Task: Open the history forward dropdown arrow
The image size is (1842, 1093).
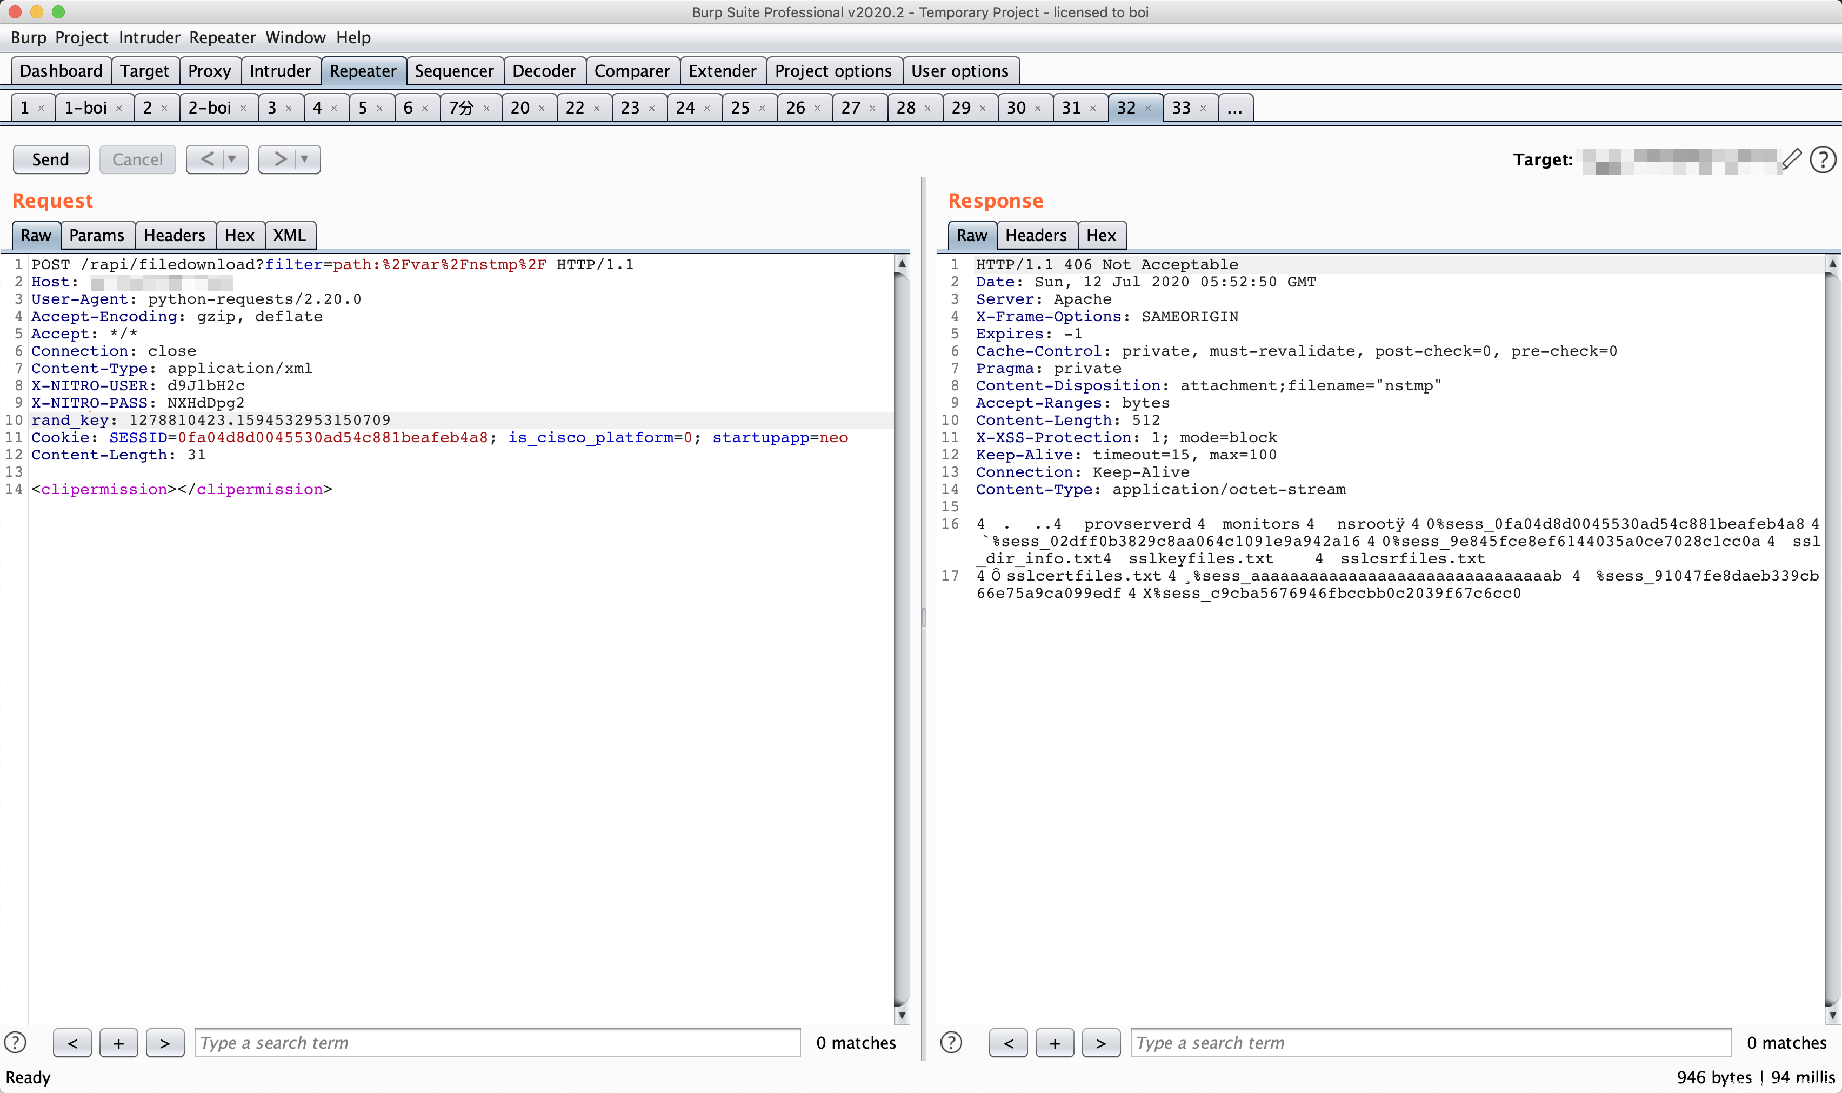Action: pyautogui.click(x=304, y=159)
